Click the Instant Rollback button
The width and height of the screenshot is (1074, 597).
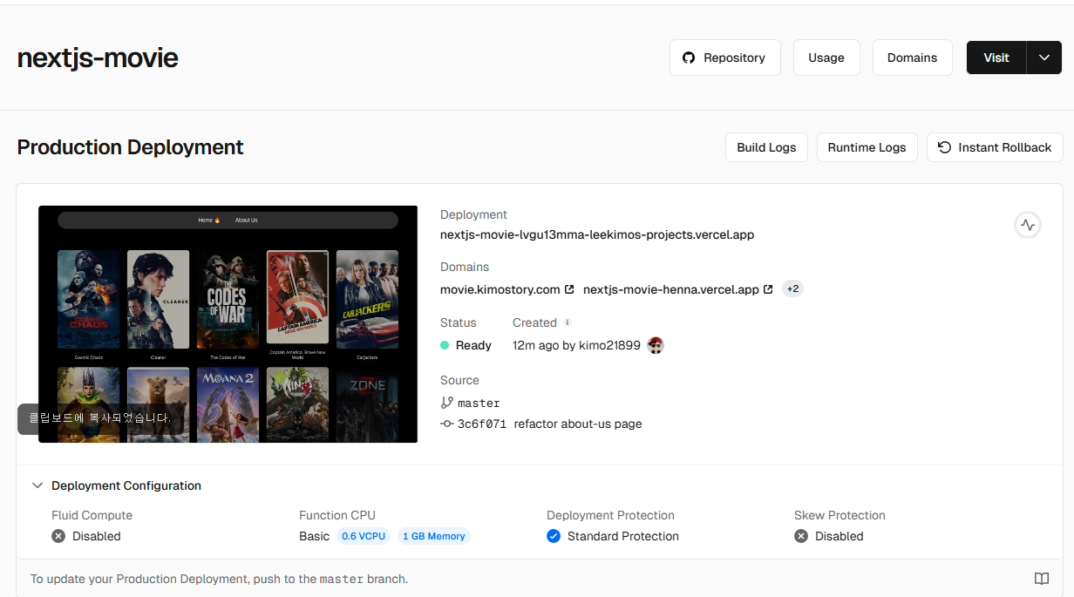coord(995,147)
